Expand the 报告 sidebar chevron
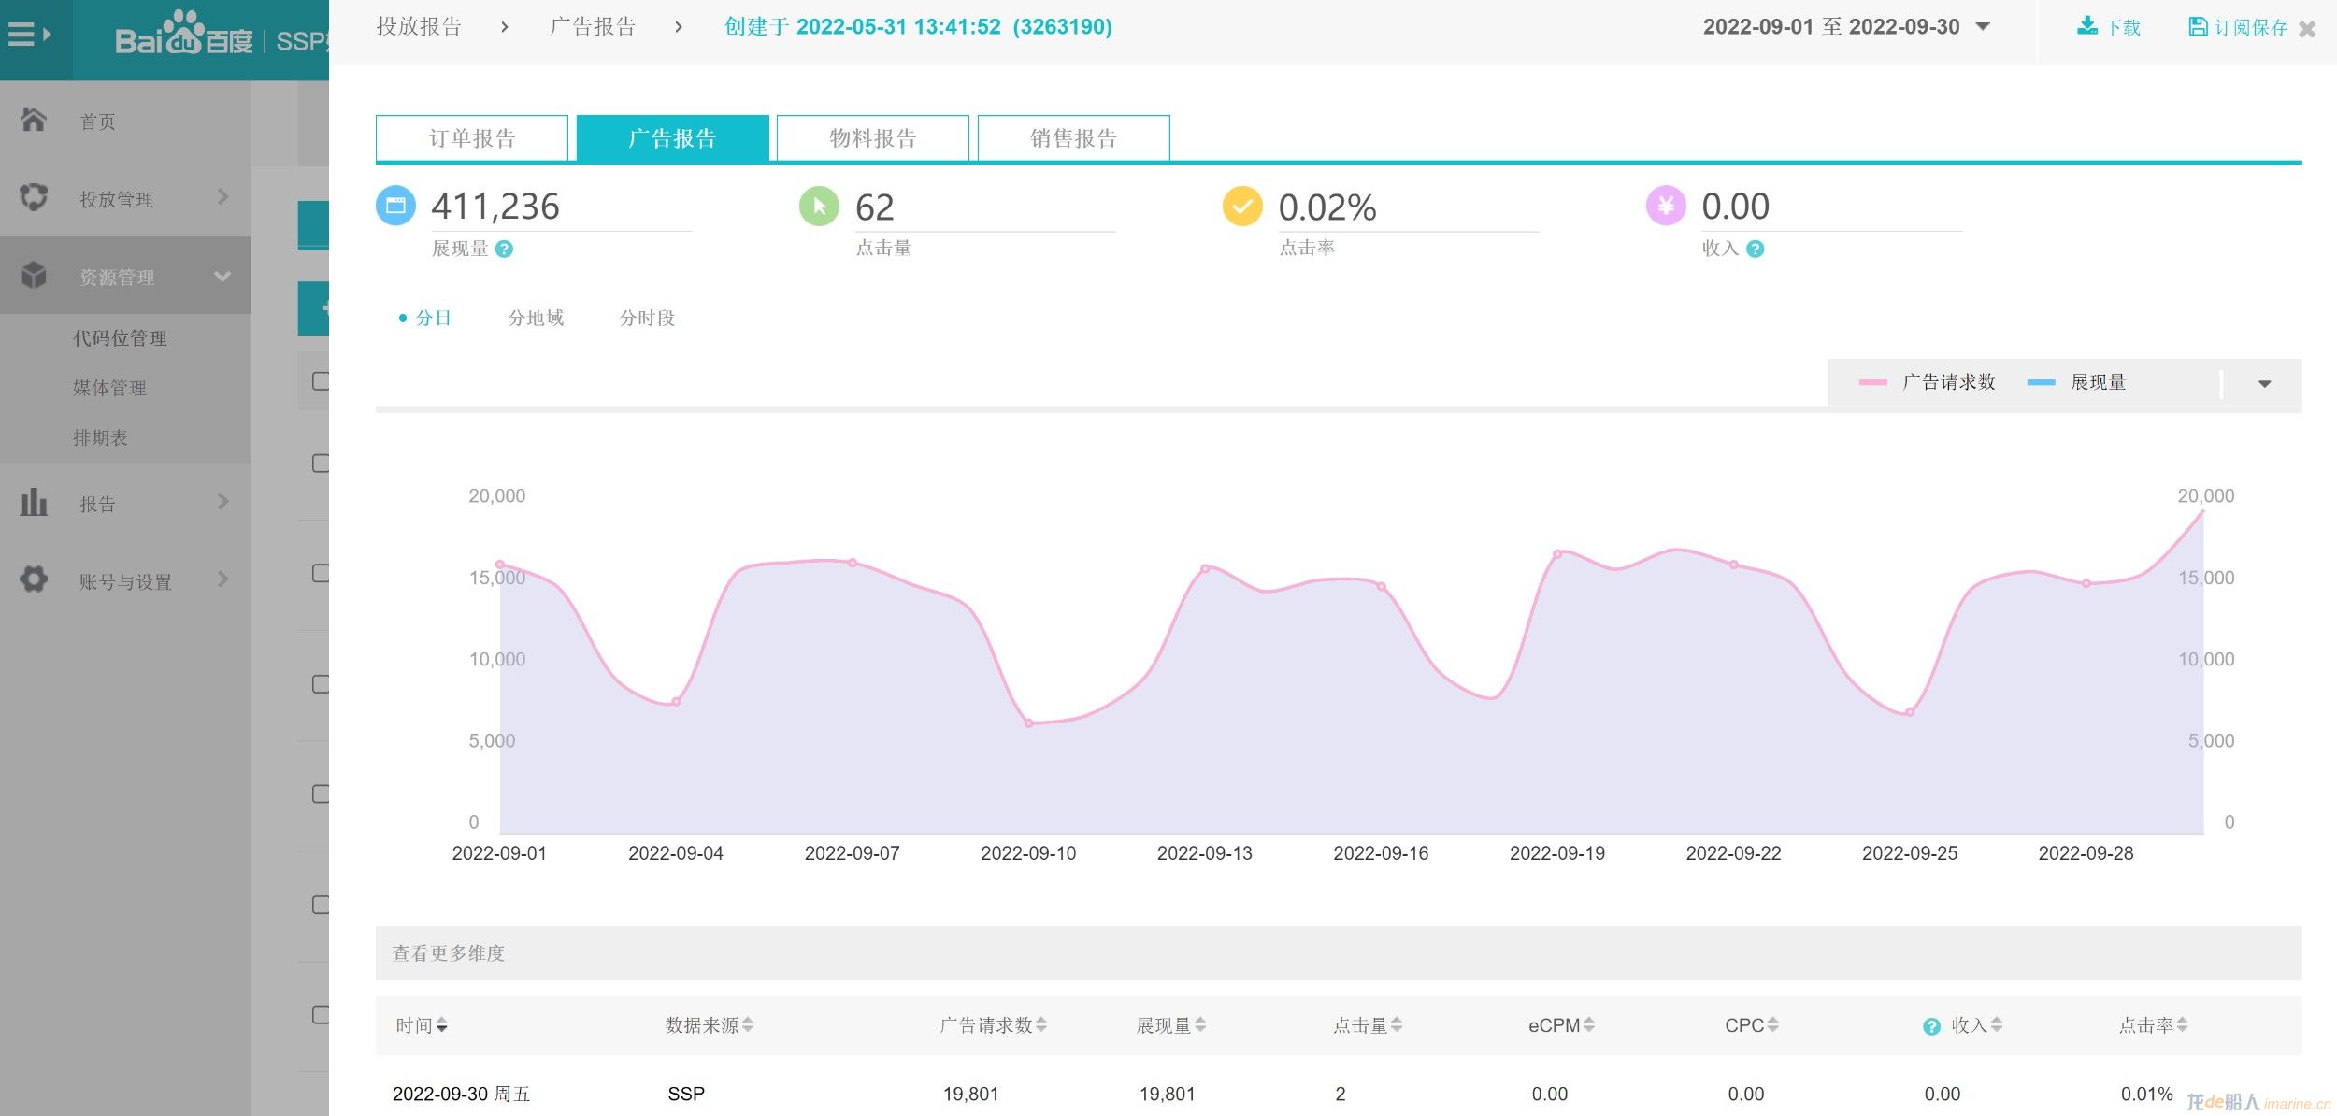This screenshot has width=2337, height=1116. [222, 502]
